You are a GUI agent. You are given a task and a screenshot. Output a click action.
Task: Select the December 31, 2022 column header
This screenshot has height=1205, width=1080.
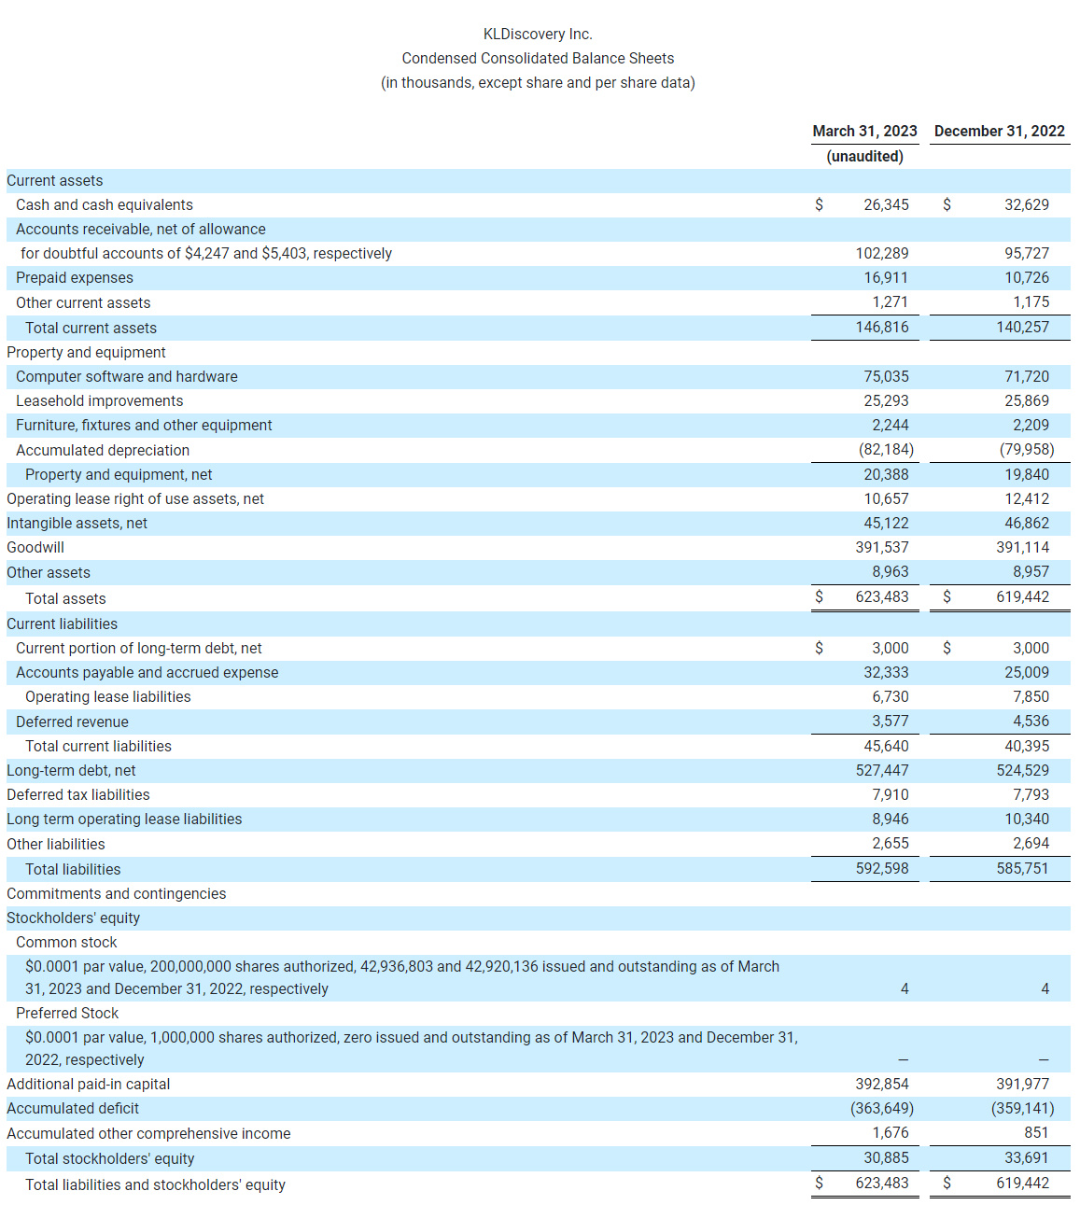(x=1000, y=131)
